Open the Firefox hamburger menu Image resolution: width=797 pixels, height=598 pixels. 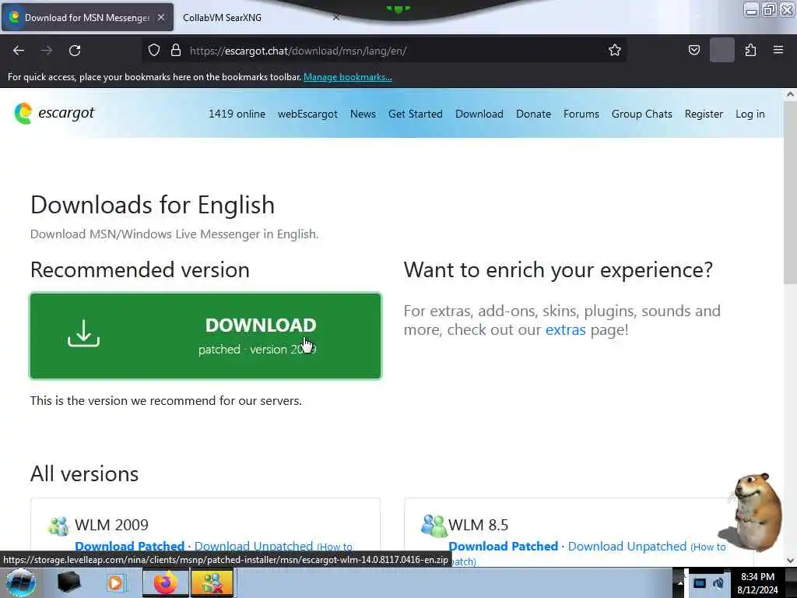[x=778, y=50]
